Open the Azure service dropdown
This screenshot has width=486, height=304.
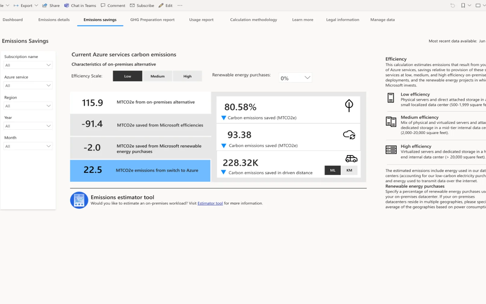pyautogui.click(x=28, y=85)
